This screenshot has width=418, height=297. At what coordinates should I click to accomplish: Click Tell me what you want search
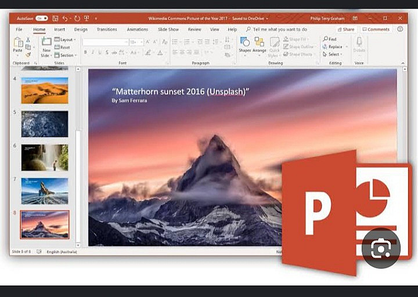(x=276, y=30)
